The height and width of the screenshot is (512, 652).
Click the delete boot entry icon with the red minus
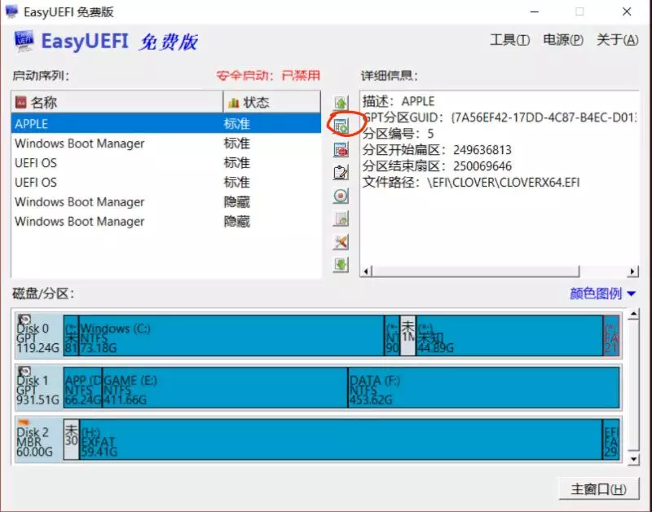341,149
